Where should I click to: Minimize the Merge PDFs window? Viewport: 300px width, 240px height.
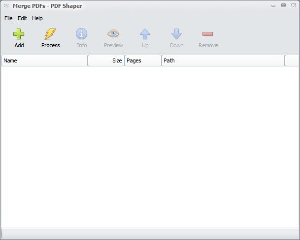[x=273, y=6]
